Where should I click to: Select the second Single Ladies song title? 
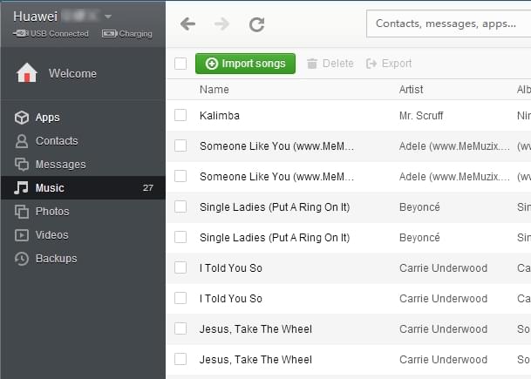[275, 238]
